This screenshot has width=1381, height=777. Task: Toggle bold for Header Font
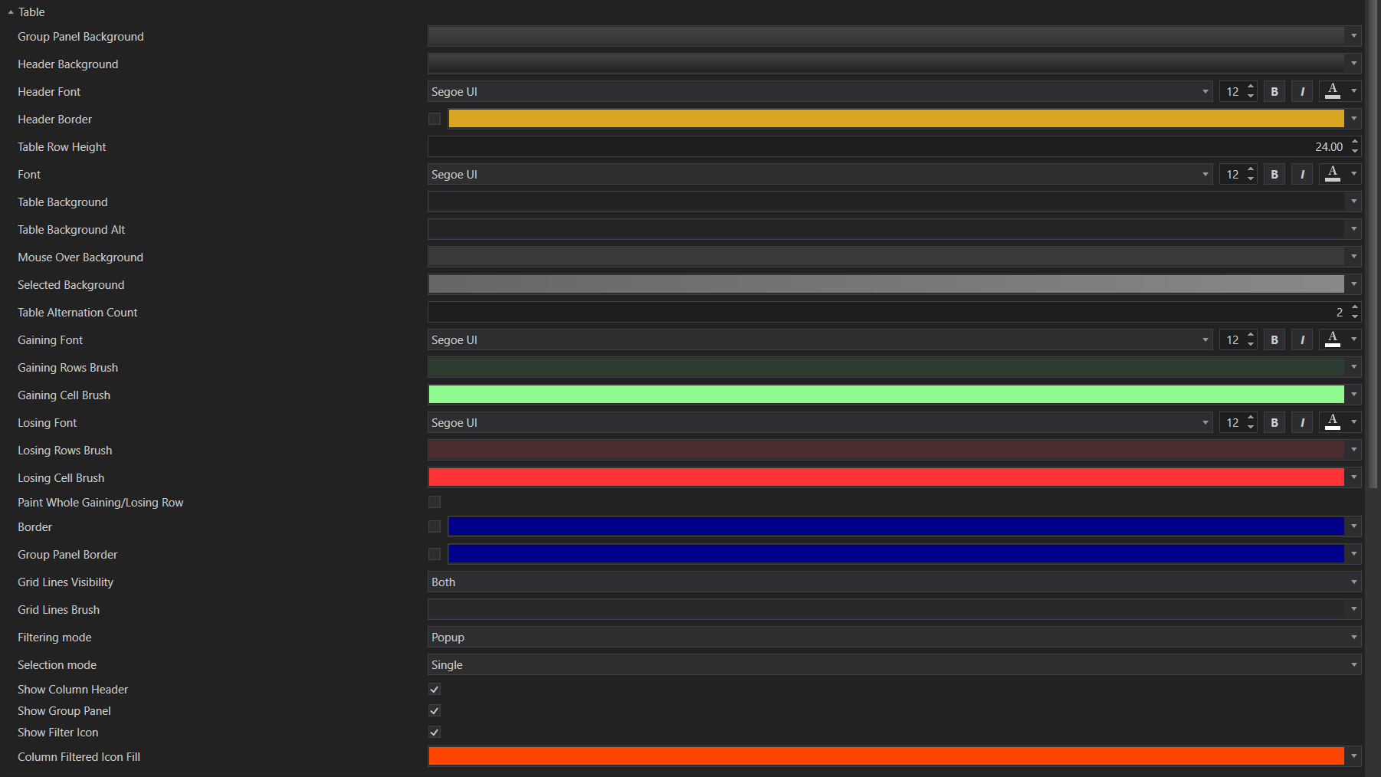tap(1274, 92)
